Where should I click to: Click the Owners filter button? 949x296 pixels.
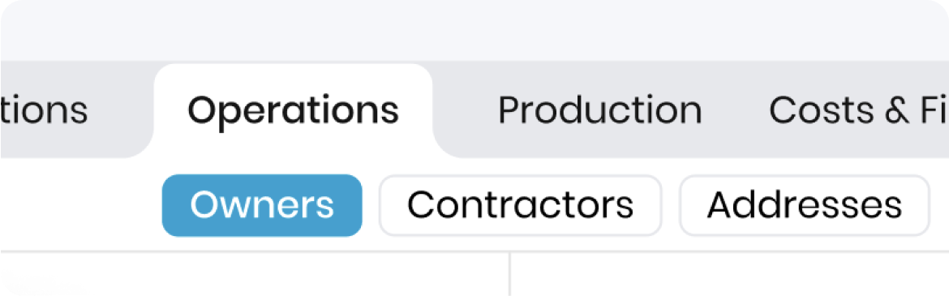point(262,205)
